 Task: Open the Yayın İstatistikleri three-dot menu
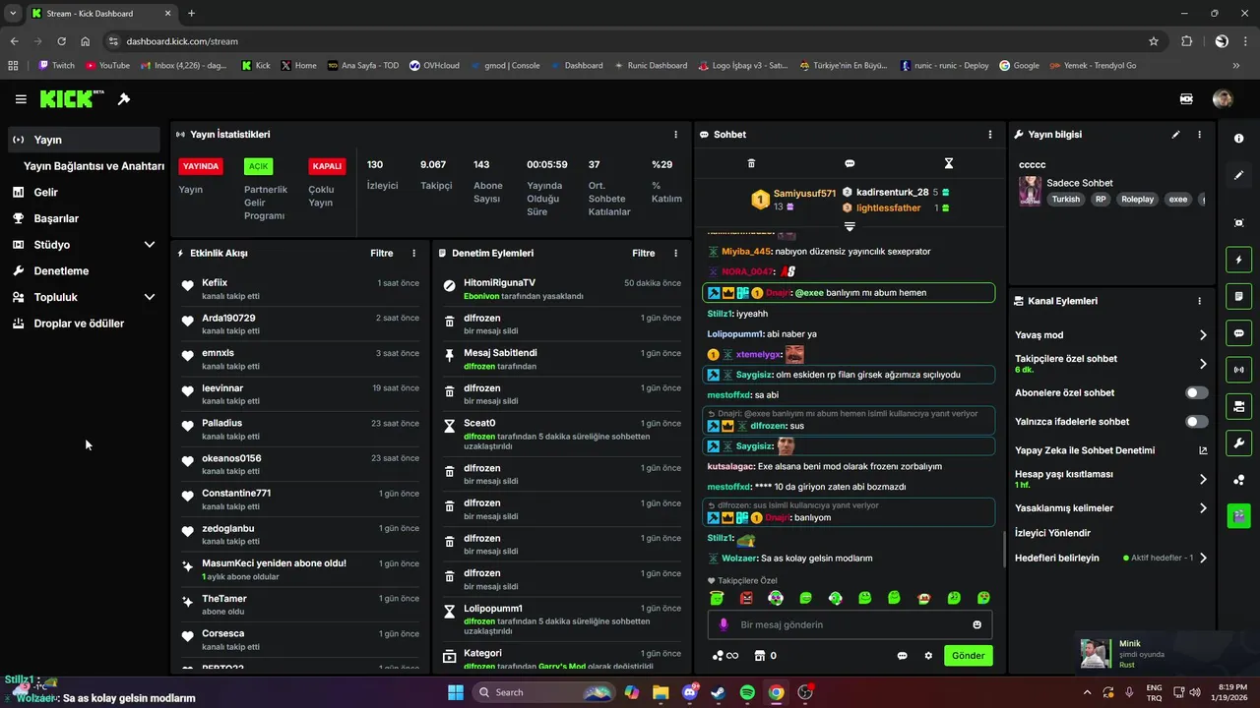[675, 135]
